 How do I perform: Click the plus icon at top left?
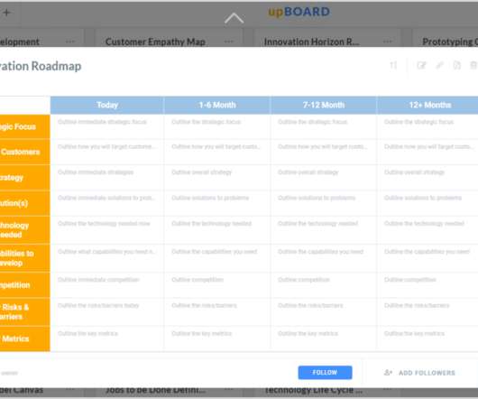[x=6, y=13]
